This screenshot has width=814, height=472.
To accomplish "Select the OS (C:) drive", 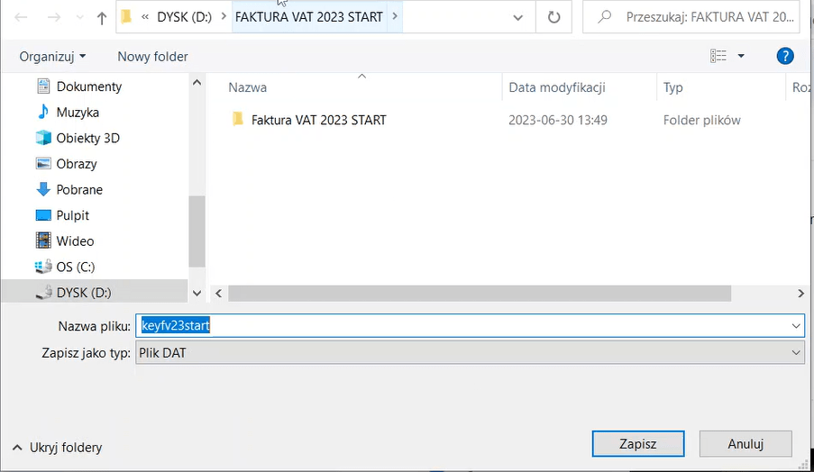I will point(75,267).
